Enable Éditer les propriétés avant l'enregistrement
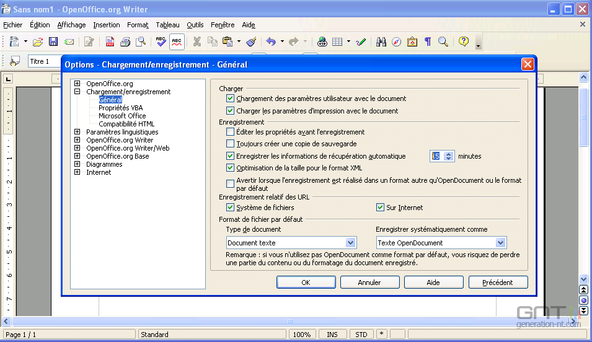 231,132
